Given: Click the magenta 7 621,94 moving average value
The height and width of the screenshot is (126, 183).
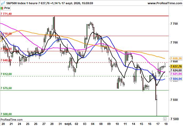Looking at the screenshot, I should [x=176, y=74].
